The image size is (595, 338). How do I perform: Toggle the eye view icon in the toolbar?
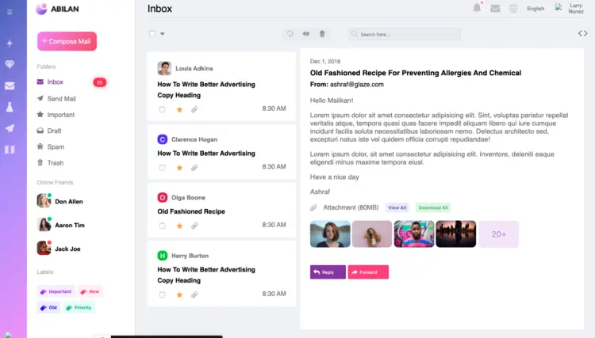(306, 34)
